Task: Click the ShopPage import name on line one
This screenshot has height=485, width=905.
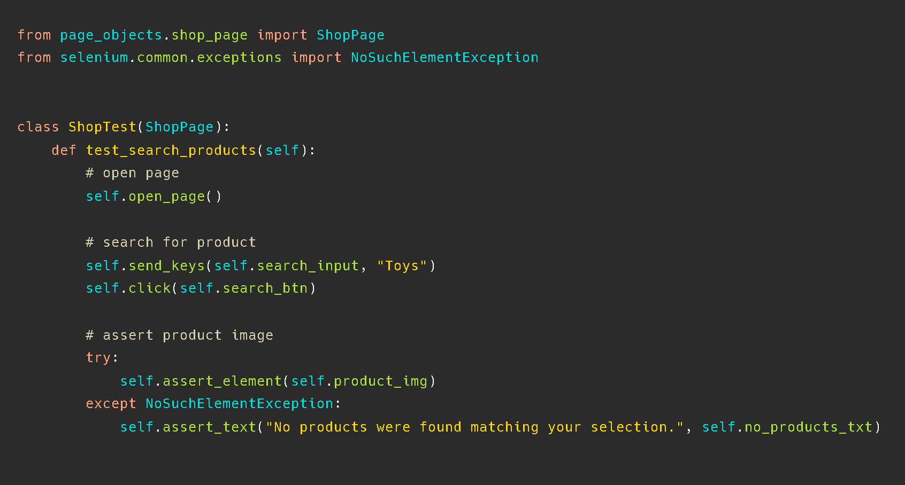Action: click(x=350, y=35)
